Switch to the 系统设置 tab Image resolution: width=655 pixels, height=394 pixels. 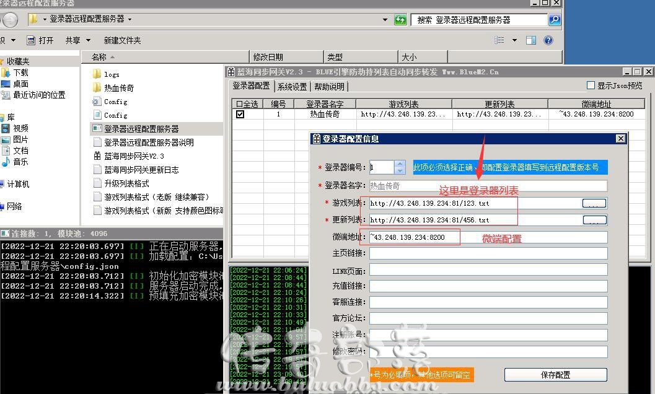[292, 87]
